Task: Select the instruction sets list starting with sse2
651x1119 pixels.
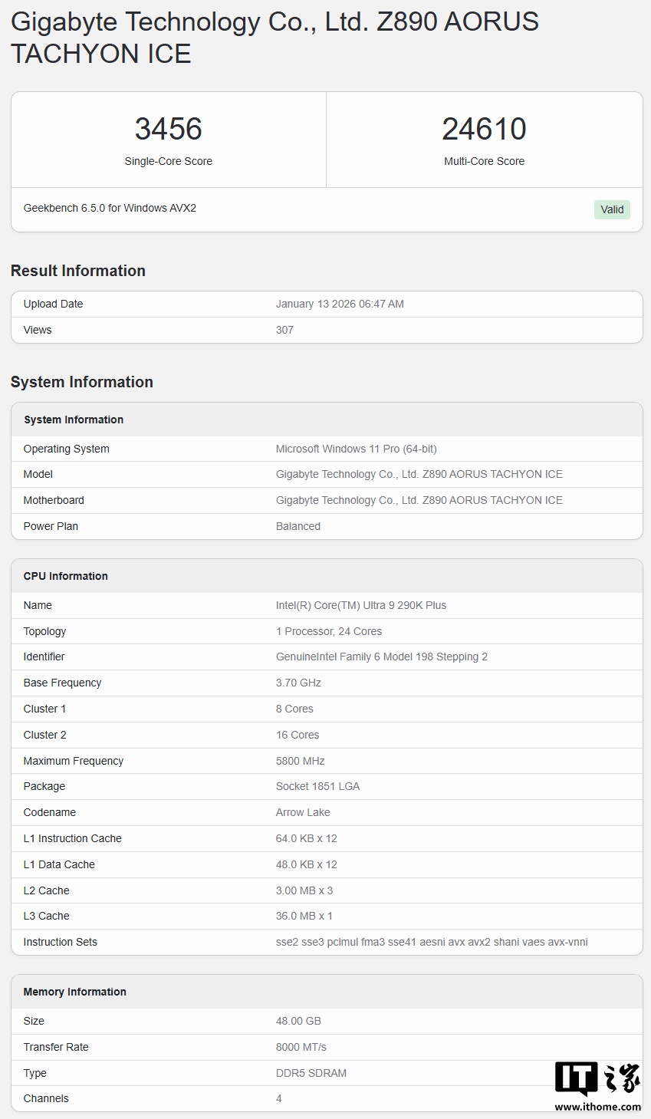Action: [432, 942]
